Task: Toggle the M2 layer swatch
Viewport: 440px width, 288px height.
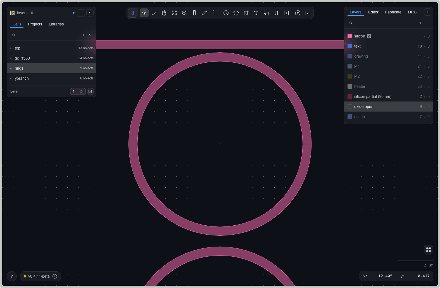Action: (x=350, y=76)
